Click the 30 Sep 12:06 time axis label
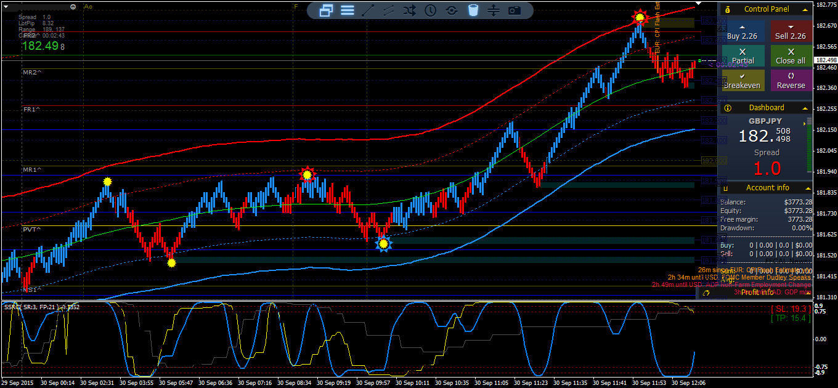Image resolution: width=838 pixels, height=388 pixels. click(690, 382)
